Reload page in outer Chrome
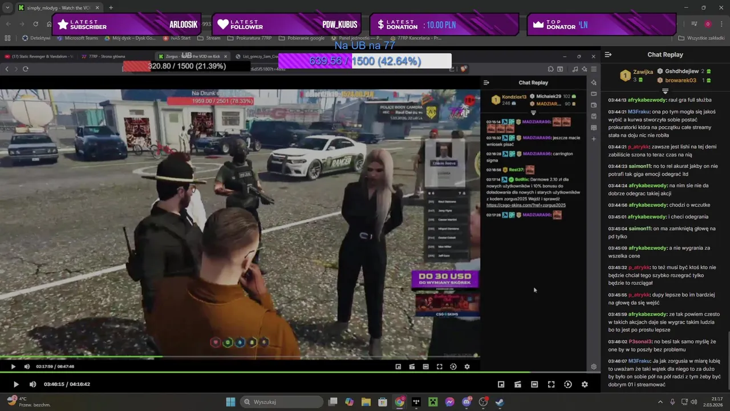The height and width of the screenshot is (411, 730). coord(35,24)
